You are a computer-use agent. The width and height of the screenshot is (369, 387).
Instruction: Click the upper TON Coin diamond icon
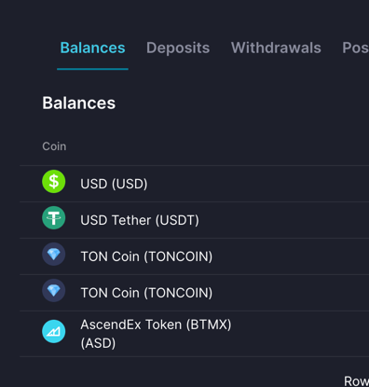click(x=54, y=255)
